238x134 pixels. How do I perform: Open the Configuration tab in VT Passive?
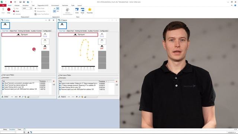pos(104,31)
